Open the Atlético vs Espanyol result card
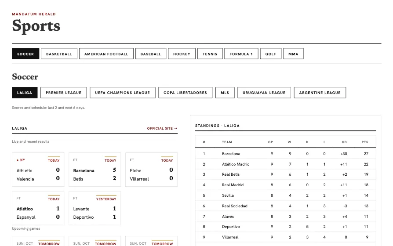Viewport: 393px width, 246px height. [38, 208]
